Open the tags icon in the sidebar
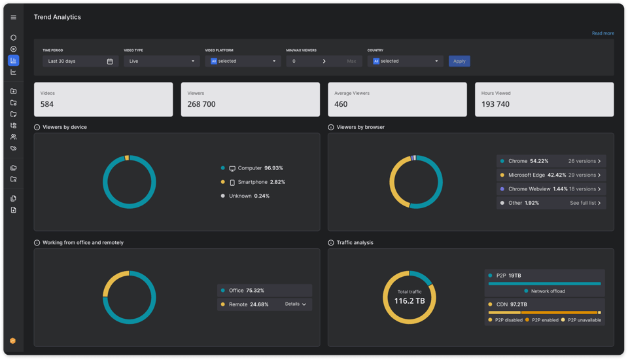The image size is (628, 360). 13,149
